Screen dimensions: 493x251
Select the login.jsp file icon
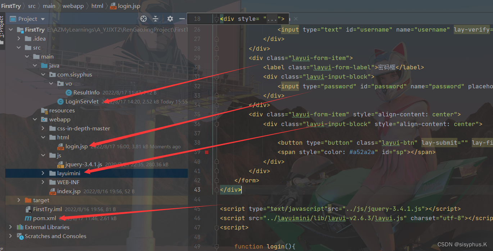tap(60, 147)
